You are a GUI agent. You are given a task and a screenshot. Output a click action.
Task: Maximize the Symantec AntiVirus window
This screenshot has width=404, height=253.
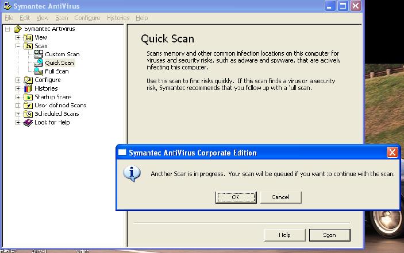(x=343, y=6)
